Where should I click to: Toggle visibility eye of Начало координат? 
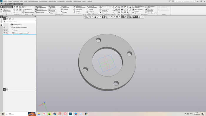point(4,27)
